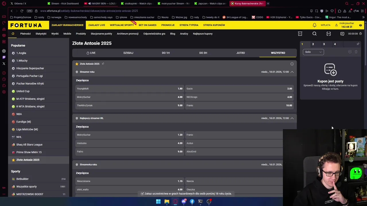The image size is (367, 206).
Task: Bet on Franio at 10.00
Action: [x=239, y=105]
